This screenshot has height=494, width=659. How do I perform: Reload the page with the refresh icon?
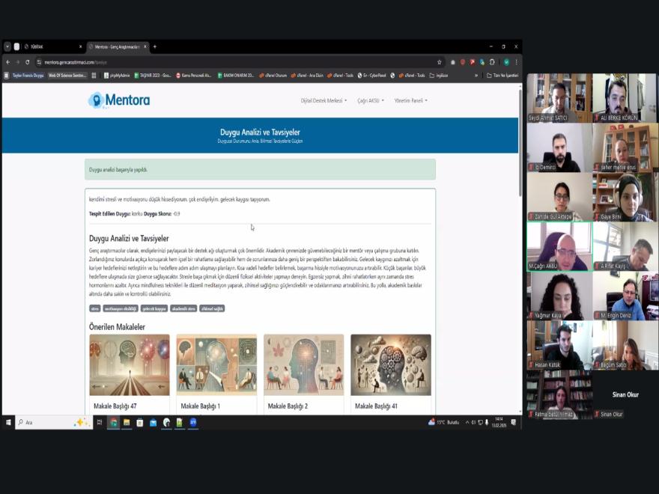click(x=28, y=62)
